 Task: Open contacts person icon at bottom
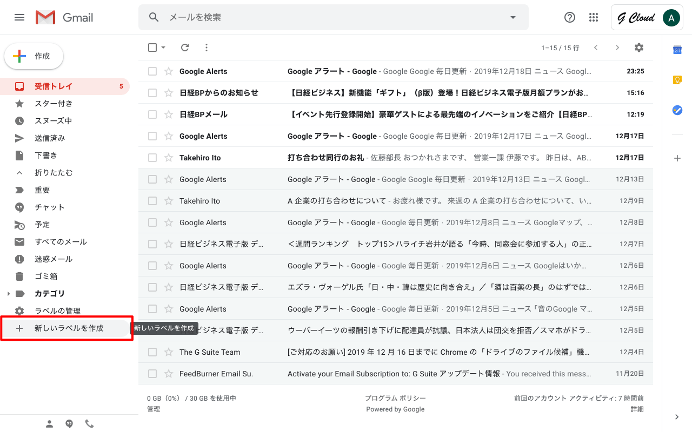[x=49, y=424]
